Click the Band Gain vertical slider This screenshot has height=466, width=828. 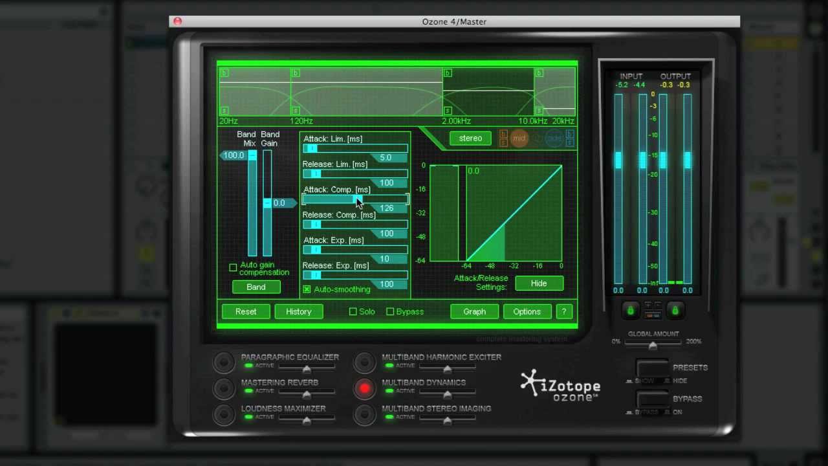267,203
